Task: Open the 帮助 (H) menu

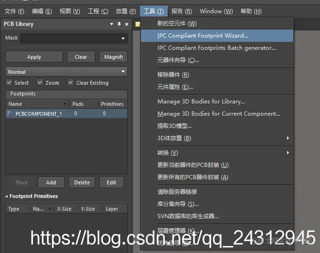Action: 251,11
